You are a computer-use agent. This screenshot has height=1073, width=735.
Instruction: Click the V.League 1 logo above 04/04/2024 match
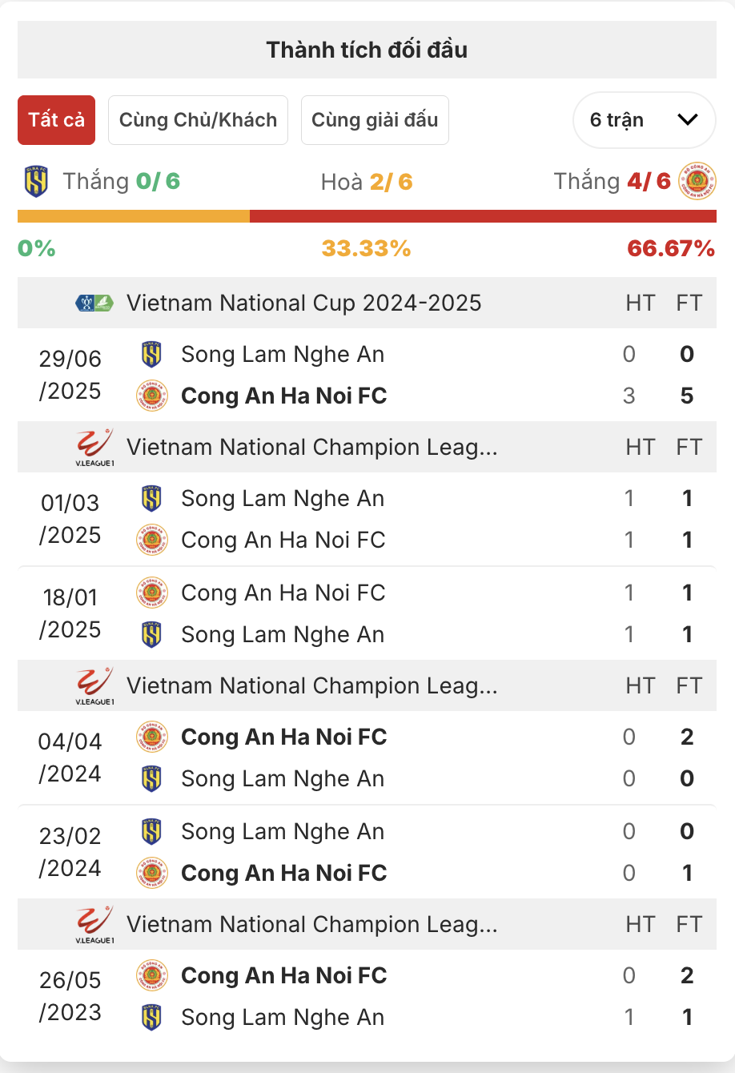94,686
